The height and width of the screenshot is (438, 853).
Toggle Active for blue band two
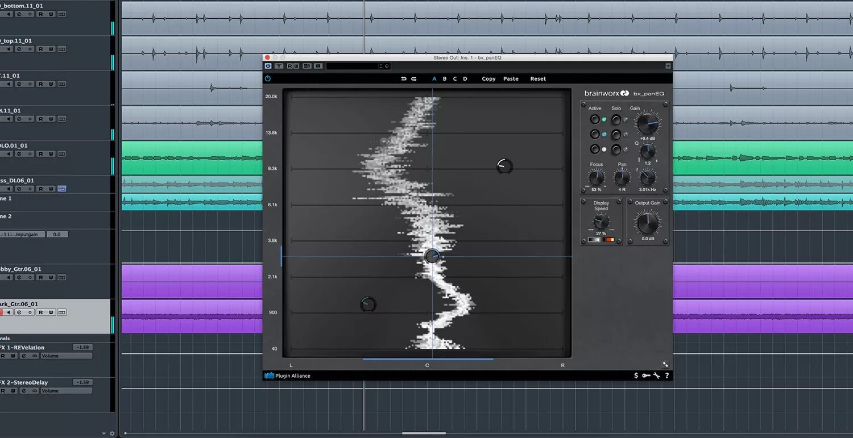[x=595, y=134]
